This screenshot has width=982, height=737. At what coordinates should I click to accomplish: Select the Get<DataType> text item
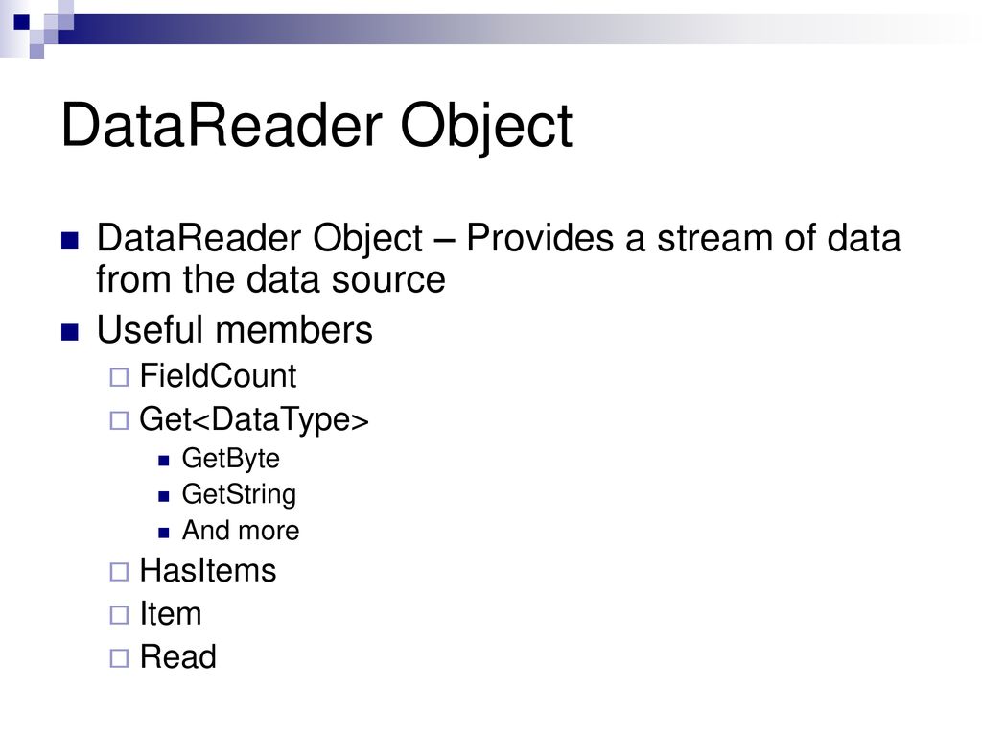point(254,419)
